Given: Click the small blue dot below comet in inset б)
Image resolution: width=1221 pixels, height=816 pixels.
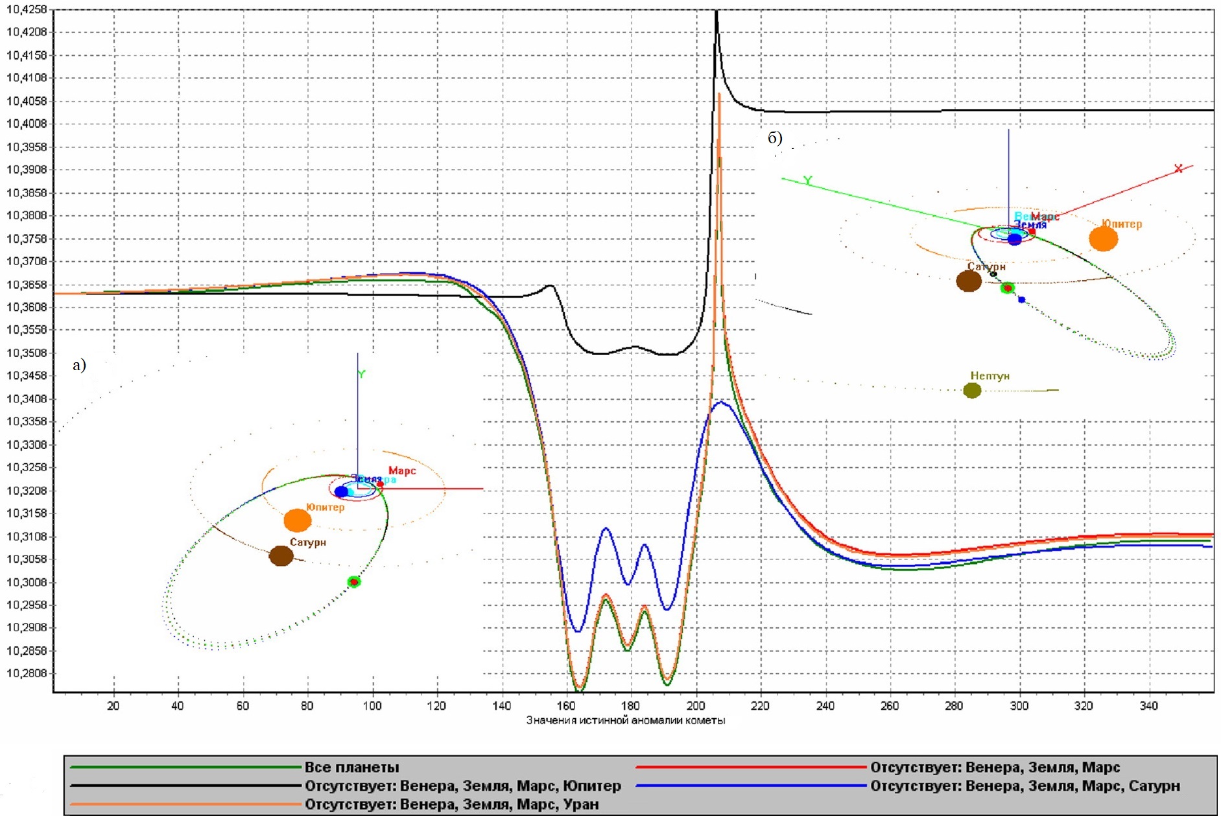Looking at the screenshot, I should click(1022, 299).
